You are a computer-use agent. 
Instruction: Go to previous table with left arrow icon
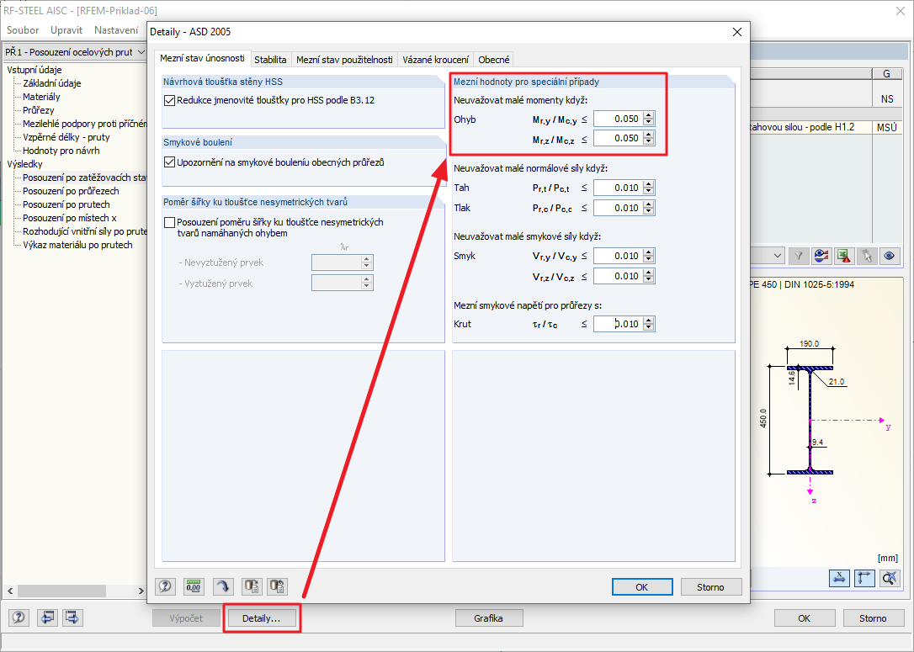coord(47,618)
